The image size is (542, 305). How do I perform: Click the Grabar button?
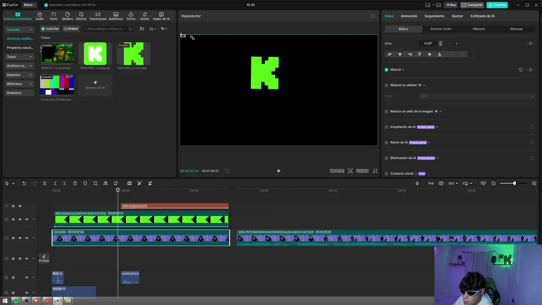(71, 29)
